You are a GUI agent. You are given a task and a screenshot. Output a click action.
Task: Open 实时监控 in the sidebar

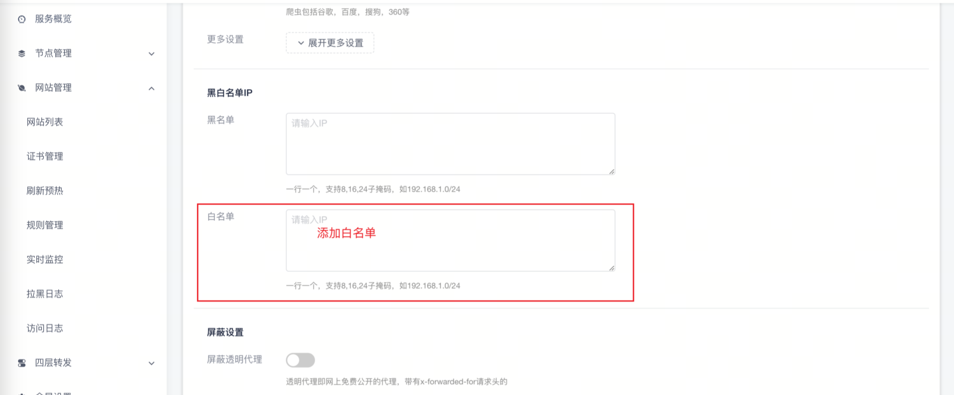pos(45,259)
